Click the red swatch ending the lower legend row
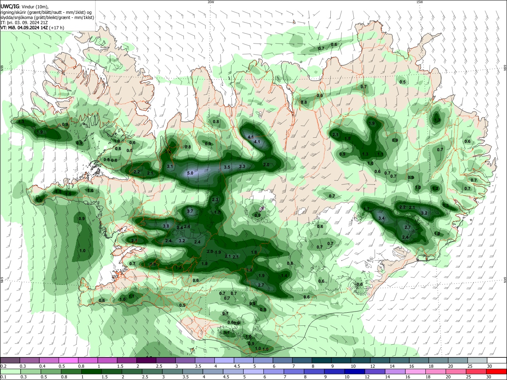Image resolution: width=507 pixels, height=380 pixels. (x=497, y=371)
